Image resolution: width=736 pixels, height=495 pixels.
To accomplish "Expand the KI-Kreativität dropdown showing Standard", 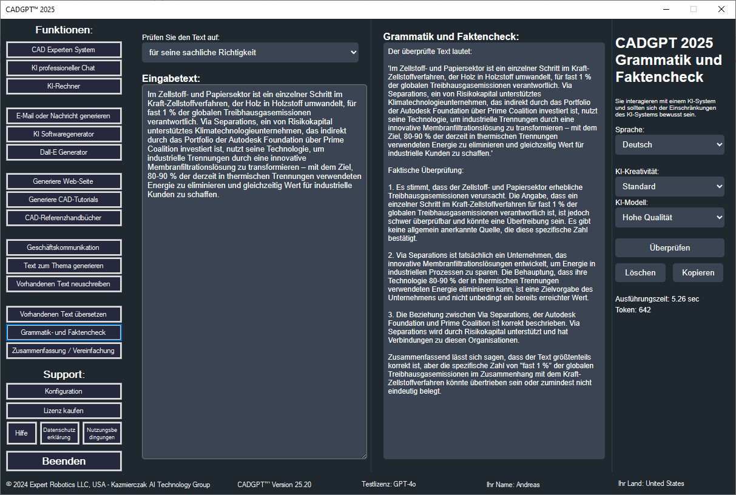I will tap(669, 186).
